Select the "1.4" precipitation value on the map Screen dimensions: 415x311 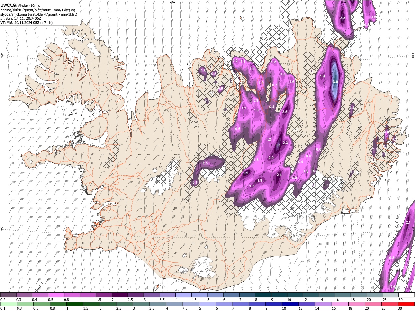[252, 69]
